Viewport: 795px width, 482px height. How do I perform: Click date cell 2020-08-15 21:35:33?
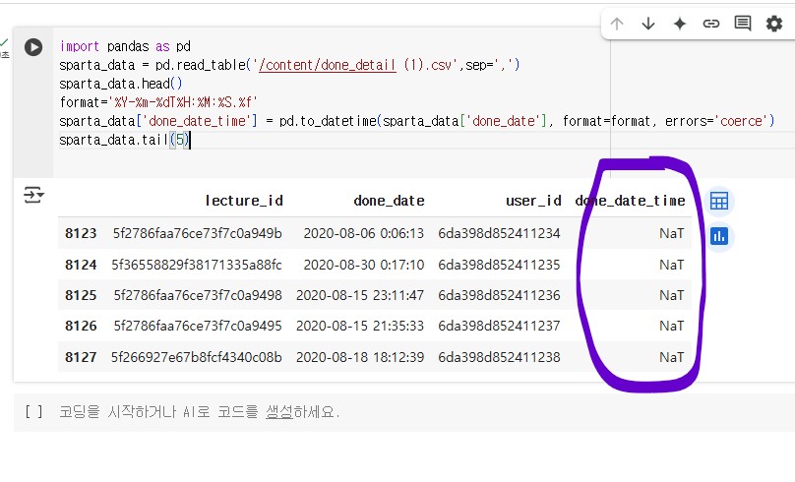tap(360, 326)
